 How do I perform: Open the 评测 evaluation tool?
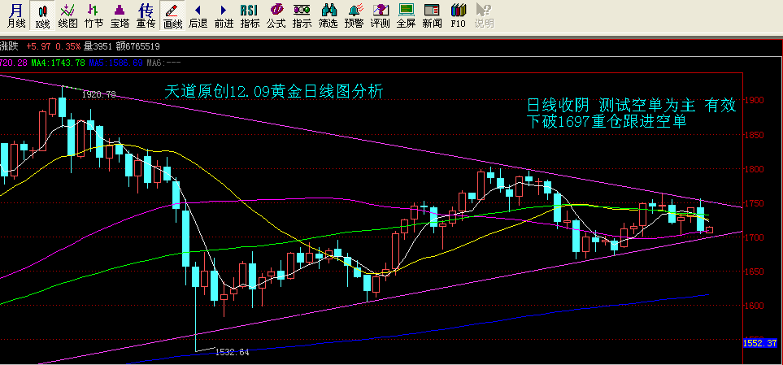(380, 16)
